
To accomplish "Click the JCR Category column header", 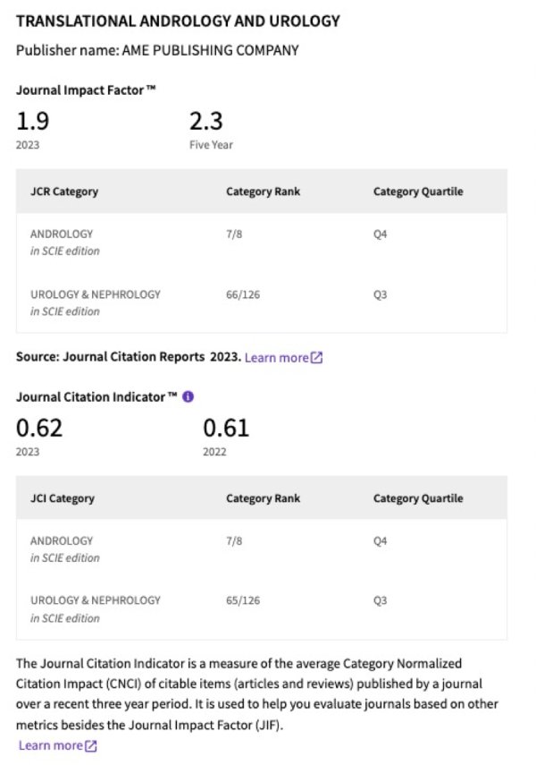I will point(64,191).
